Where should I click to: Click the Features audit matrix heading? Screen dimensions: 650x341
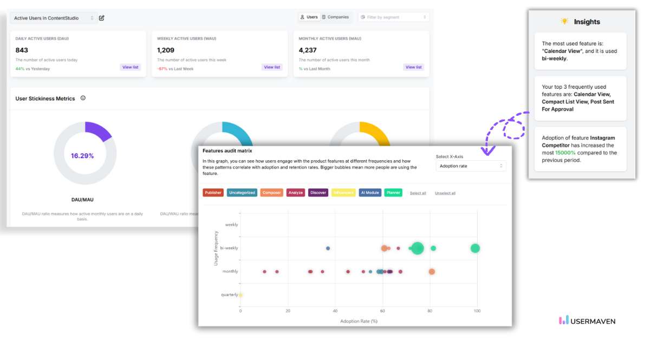(x=227, y=151)
